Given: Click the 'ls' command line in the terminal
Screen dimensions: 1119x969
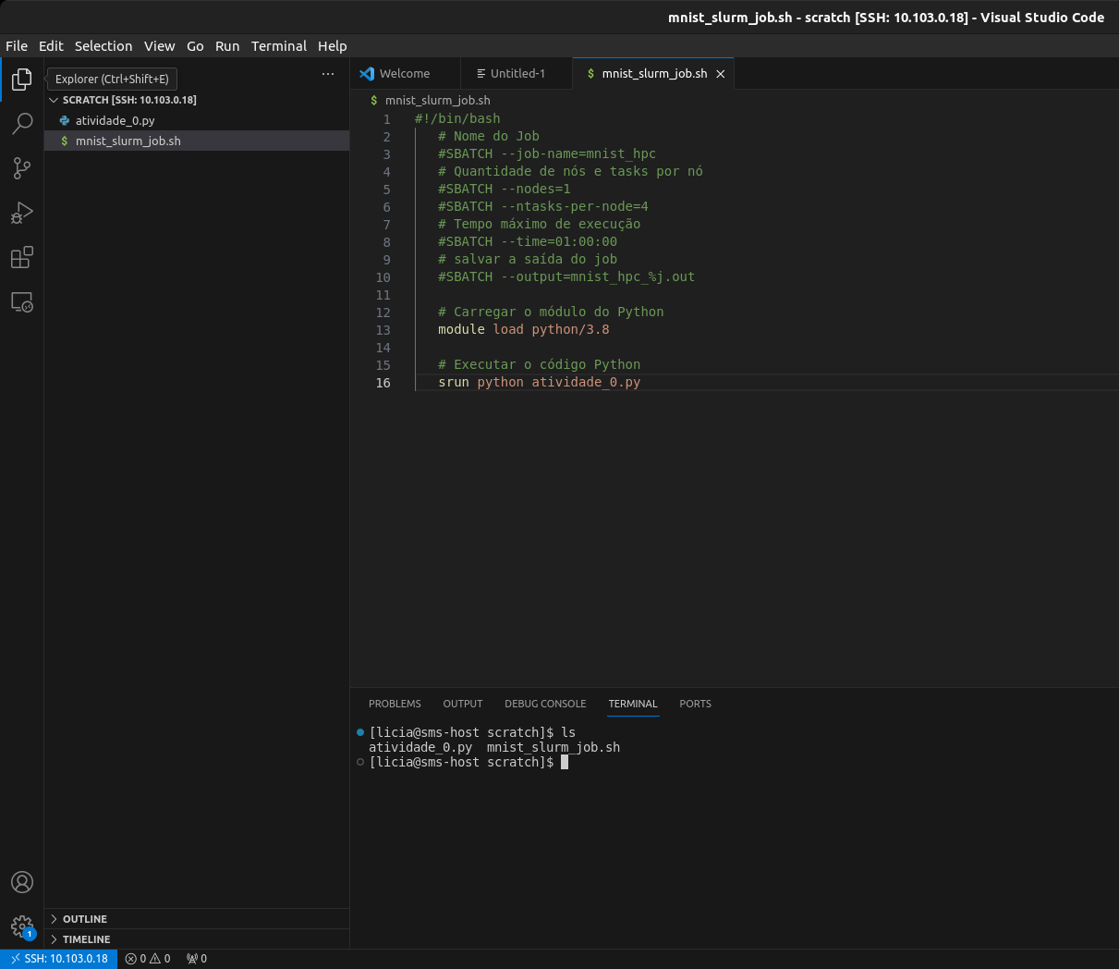Looking at the screenshot, I should (x=472, y=733).
